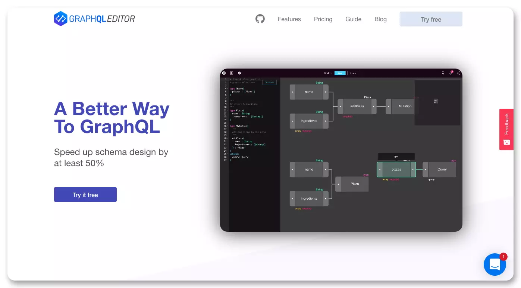Click the 'type Query{' line in code pane
This screenshot has height=288, width=521.
pyautogui.click(x=237, y=89)
